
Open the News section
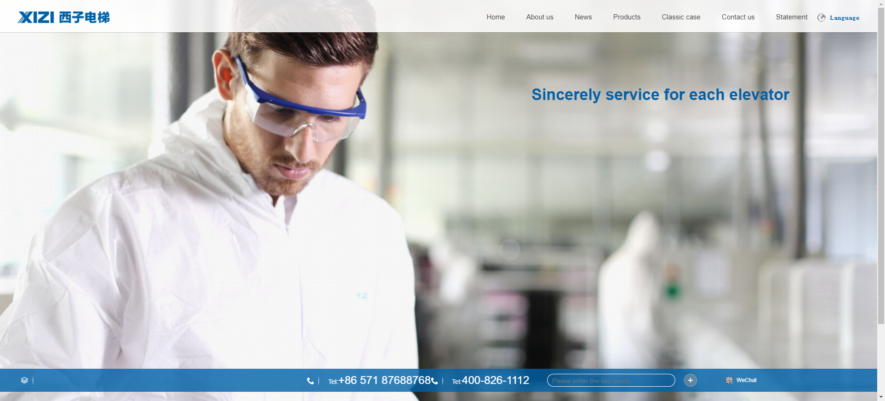pos(583,17)
